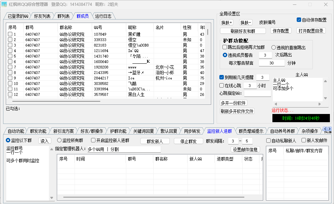This screenshot has height=204, width=334.
Task: Switch to the 好友列表 tab
Action: tap(42, 16)
